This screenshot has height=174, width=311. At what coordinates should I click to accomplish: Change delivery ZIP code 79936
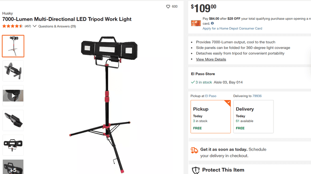coord(257,96)
